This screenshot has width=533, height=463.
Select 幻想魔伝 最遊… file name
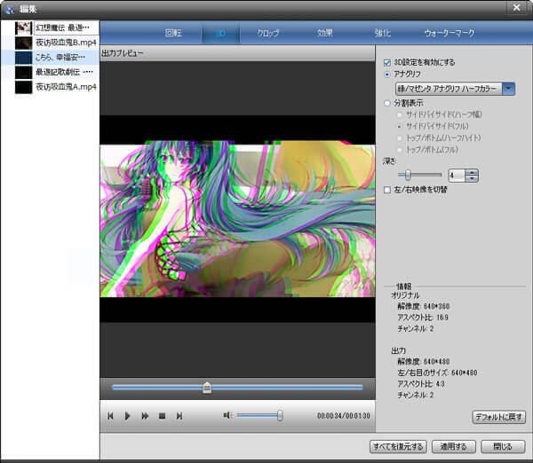(62, 27)
